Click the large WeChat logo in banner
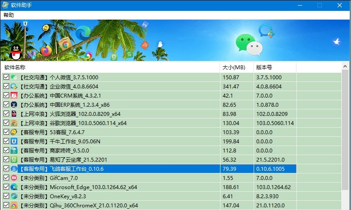 coord(249,44)
